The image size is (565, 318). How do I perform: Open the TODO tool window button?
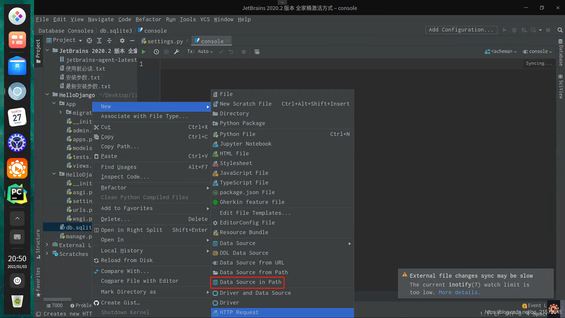[55, 305]
